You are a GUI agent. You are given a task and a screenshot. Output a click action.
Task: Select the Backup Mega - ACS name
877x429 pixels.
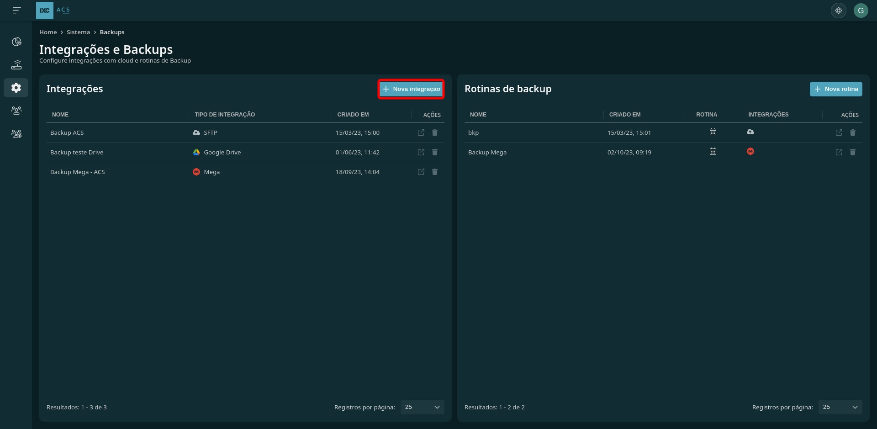click(x=78, y=172)
